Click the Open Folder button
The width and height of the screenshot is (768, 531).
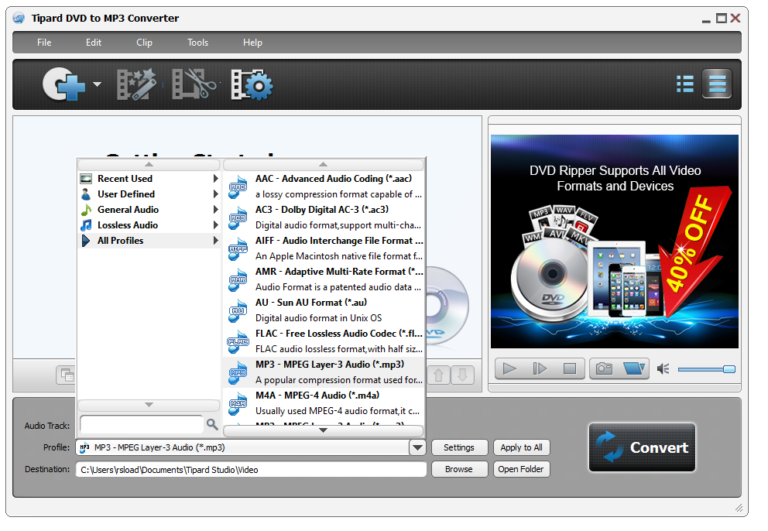(x=522, y=469)
